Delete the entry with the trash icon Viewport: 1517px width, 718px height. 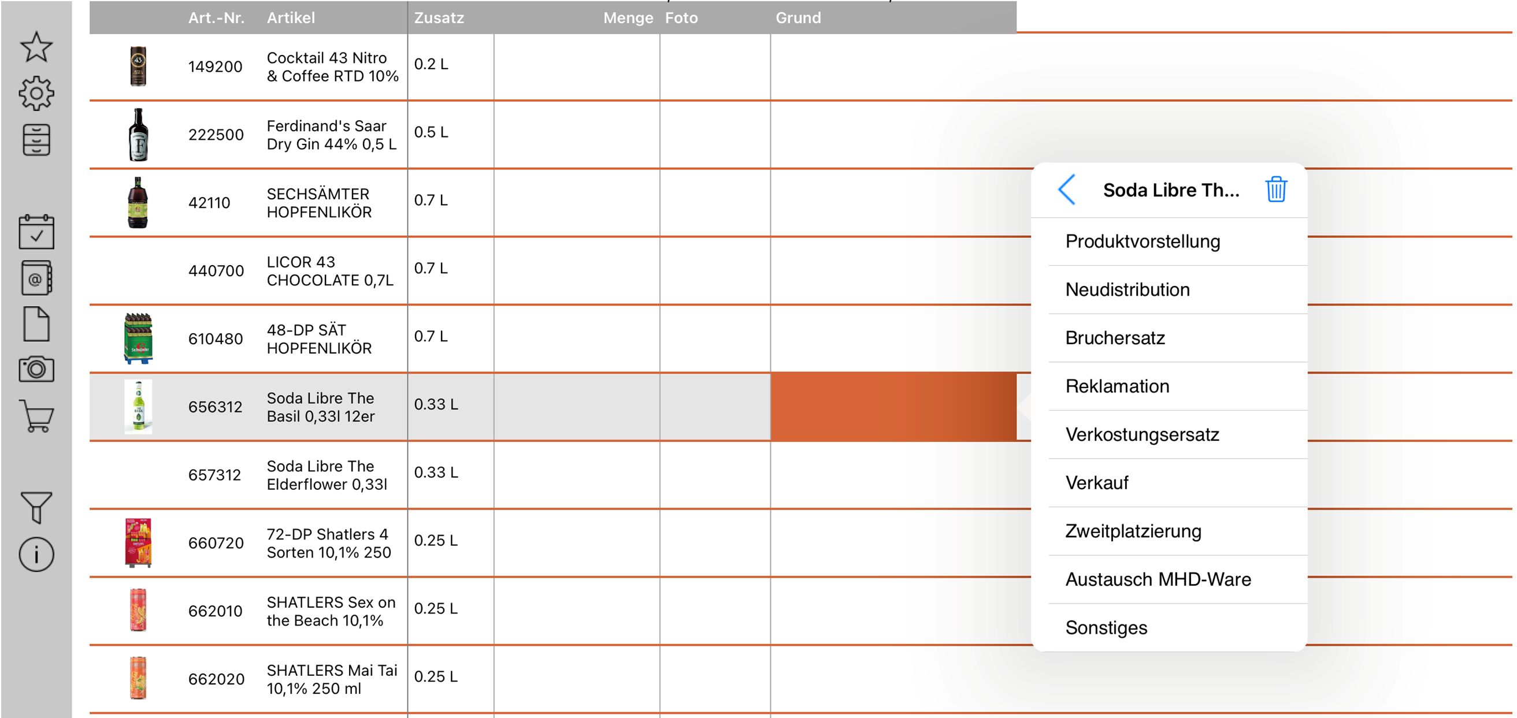[1275, 189]
